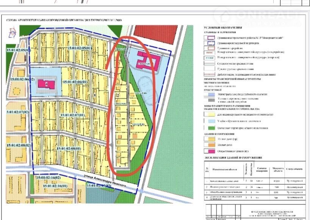Click the number 2 marker inside red oval
This screenshot has width=310, height=220.
point(118,94)
